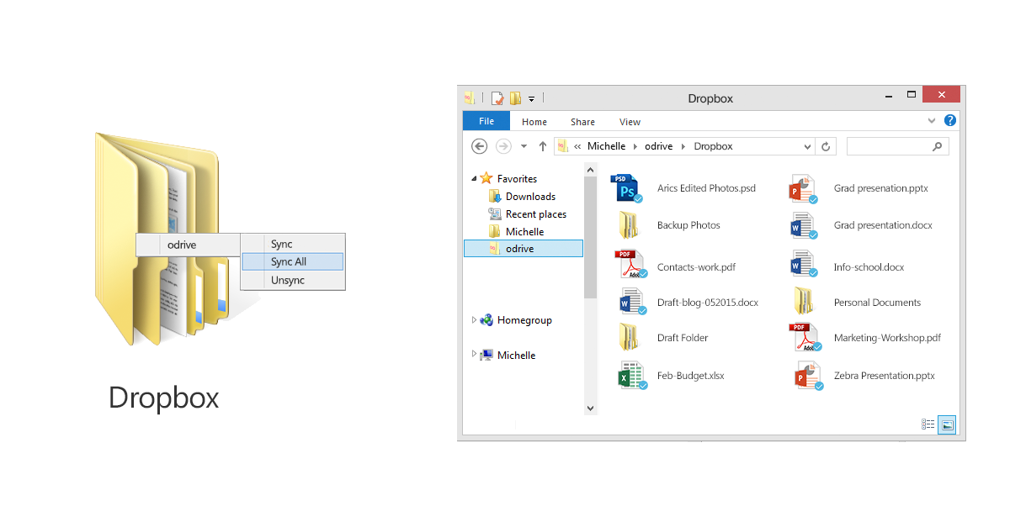
Task: Click the Feb-Budget.xlsx file name
Action: (690, 376)
